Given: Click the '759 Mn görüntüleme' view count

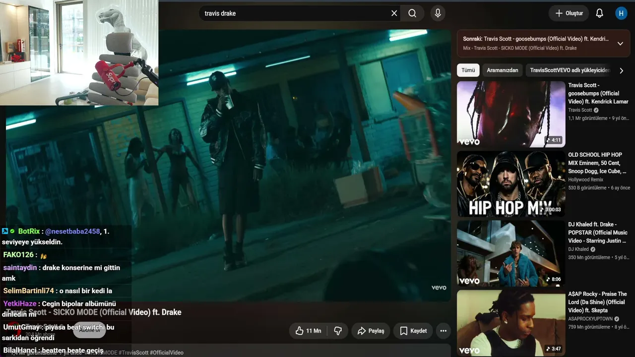Looking at the screenshot, I should point(589,327).
